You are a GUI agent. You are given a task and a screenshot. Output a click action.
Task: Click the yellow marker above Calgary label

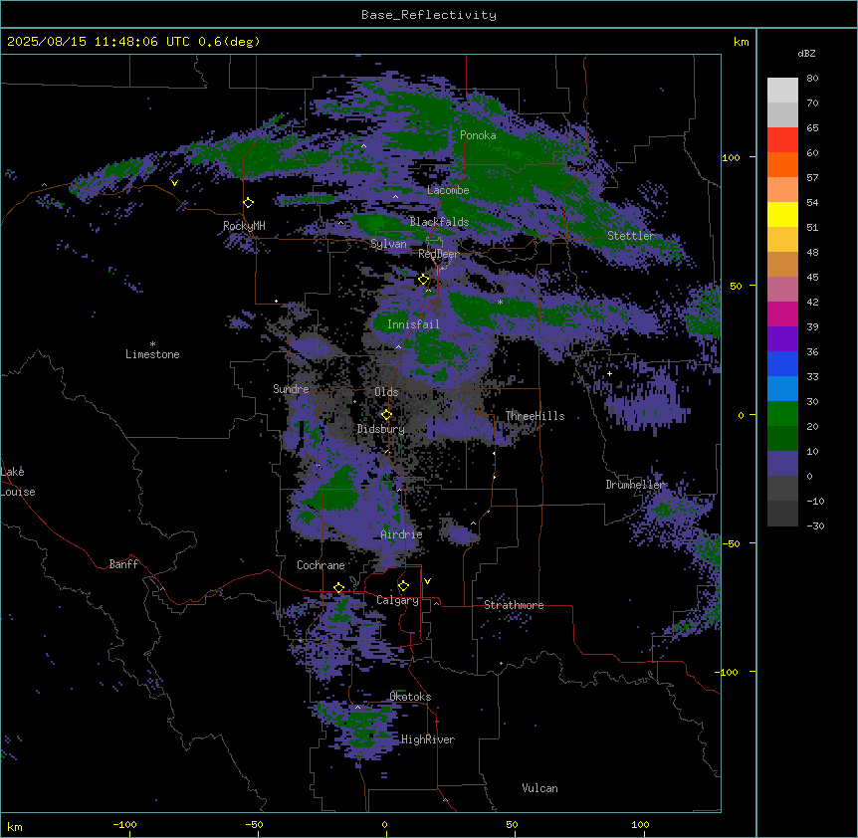403,586
